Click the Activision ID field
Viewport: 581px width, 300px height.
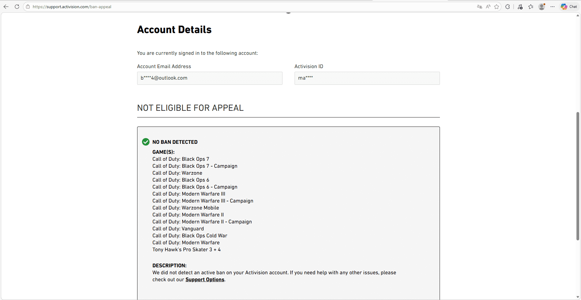[367, 78]
